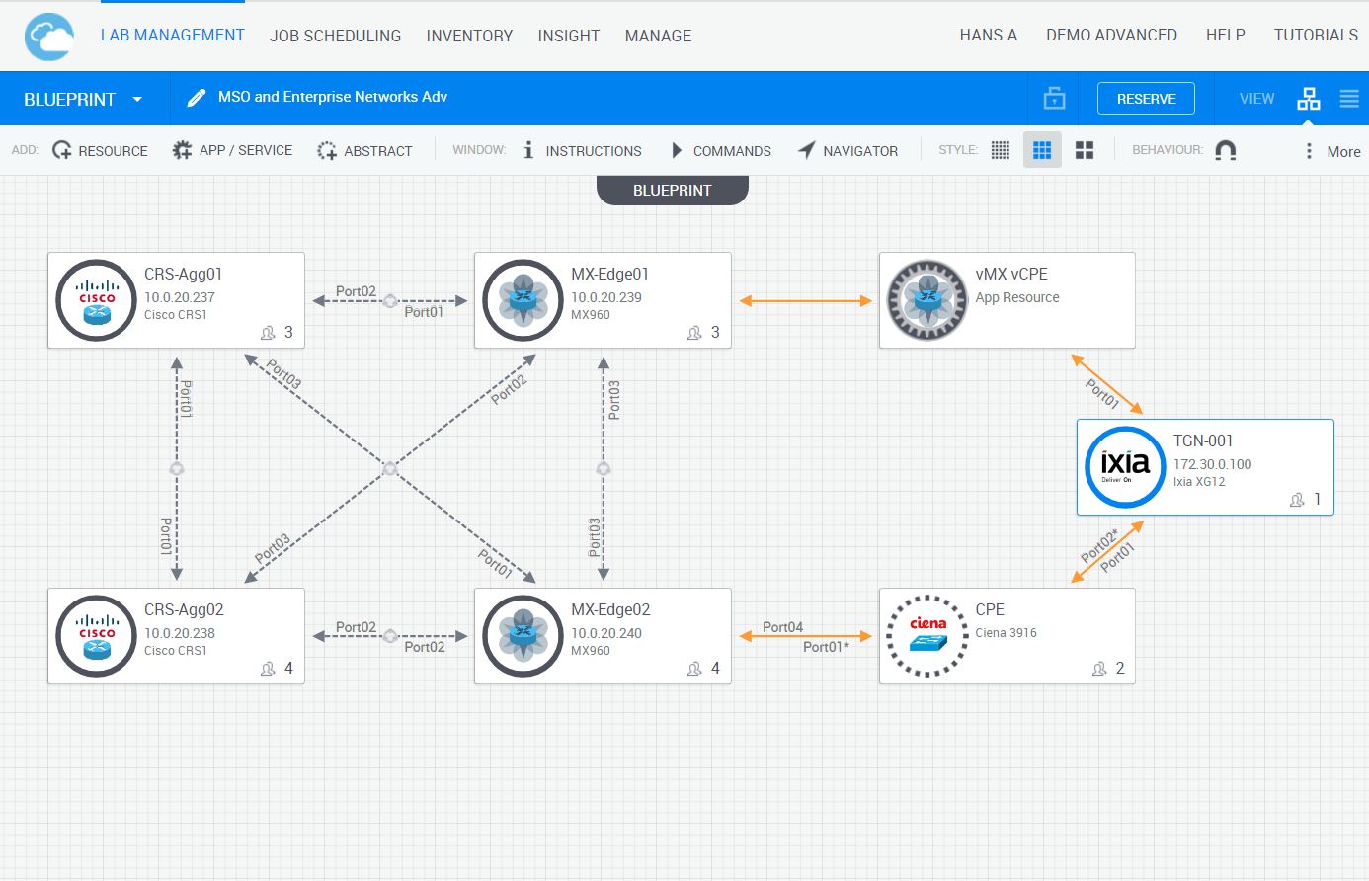Click the unlock/share icon beside Reserve
The width and height of the screenshot is (1369, 881).
pos(1054,99)
